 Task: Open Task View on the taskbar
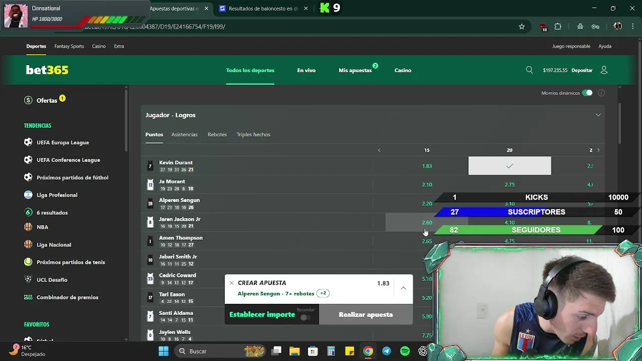pyautogui.click(x=276, y=351)
